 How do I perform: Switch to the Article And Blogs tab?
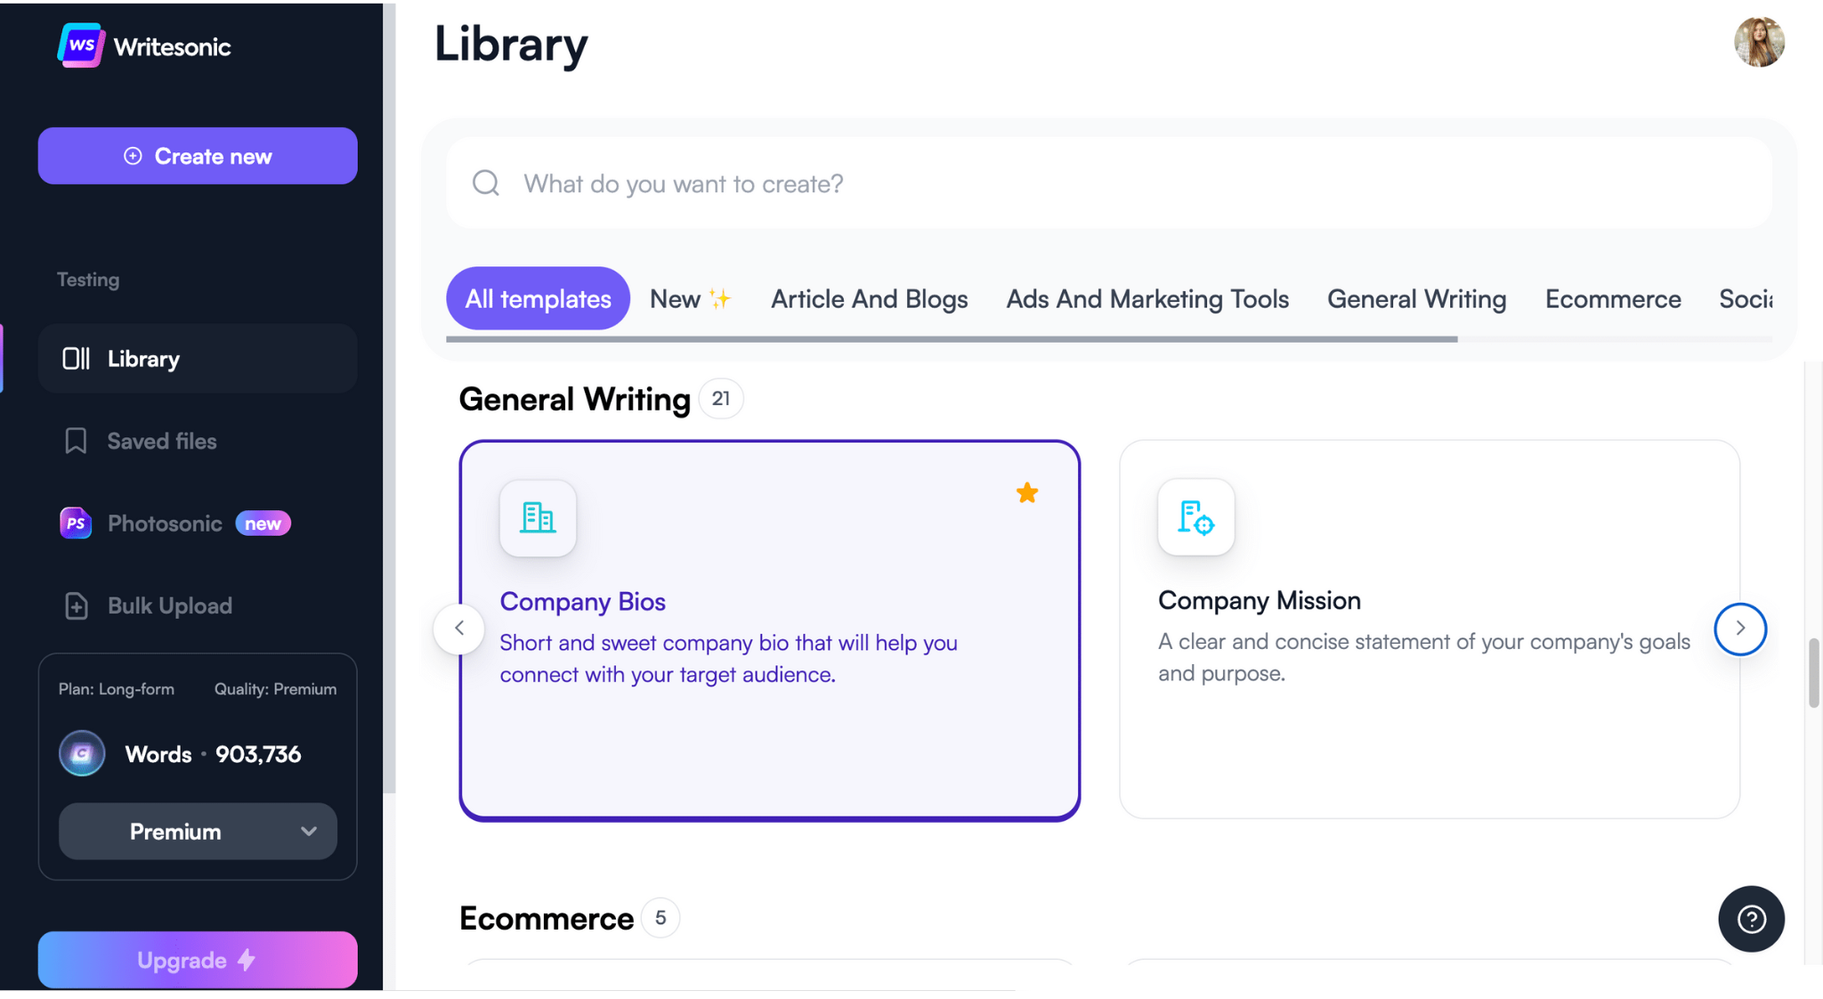coord(869,299)
